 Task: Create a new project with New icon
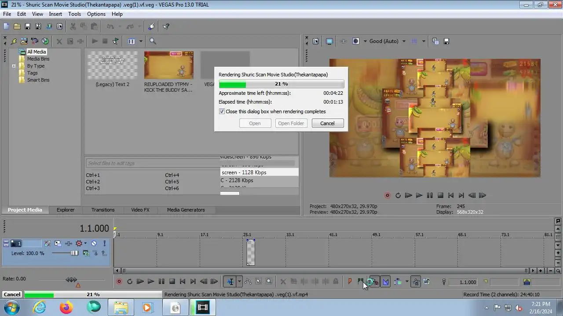point(6,26)
